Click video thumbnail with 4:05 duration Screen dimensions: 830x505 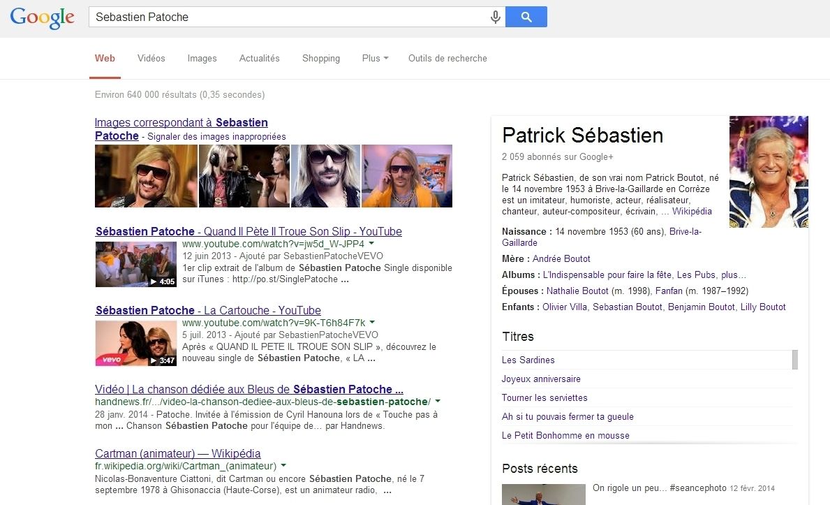(136, 265)
